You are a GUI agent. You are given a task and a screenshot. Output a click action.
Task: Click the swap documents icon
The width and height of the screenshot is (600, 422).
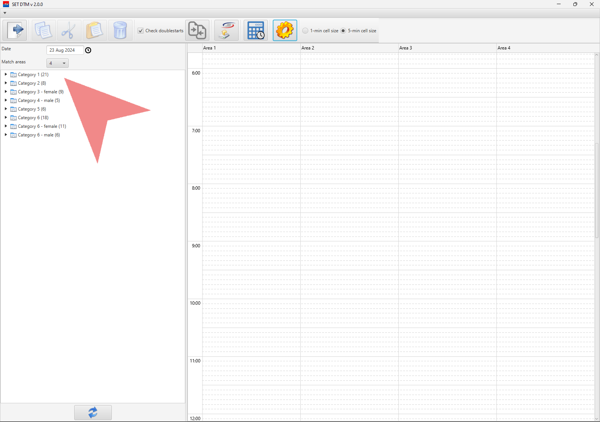coord(197,30)
